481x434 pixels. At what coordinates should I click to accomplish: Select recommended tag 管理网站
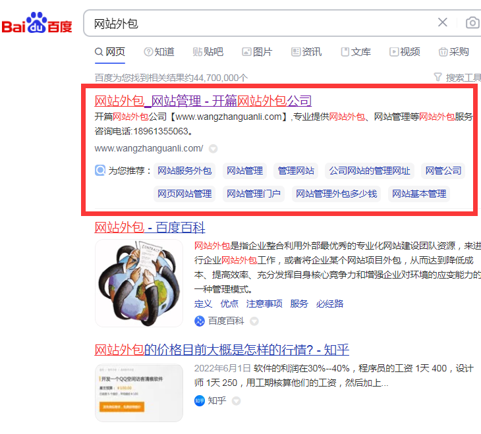(296, 171)
